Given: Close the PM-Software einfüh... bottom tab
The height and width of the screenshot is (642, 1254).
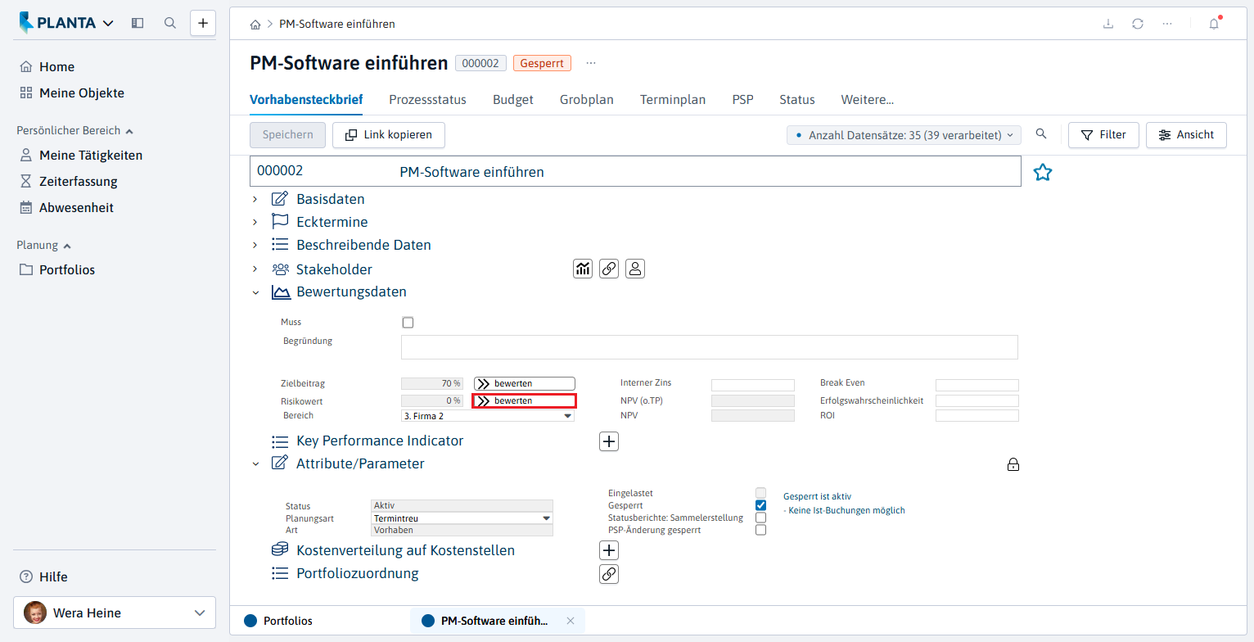Looking at the screenshot, I should [571, 621].
